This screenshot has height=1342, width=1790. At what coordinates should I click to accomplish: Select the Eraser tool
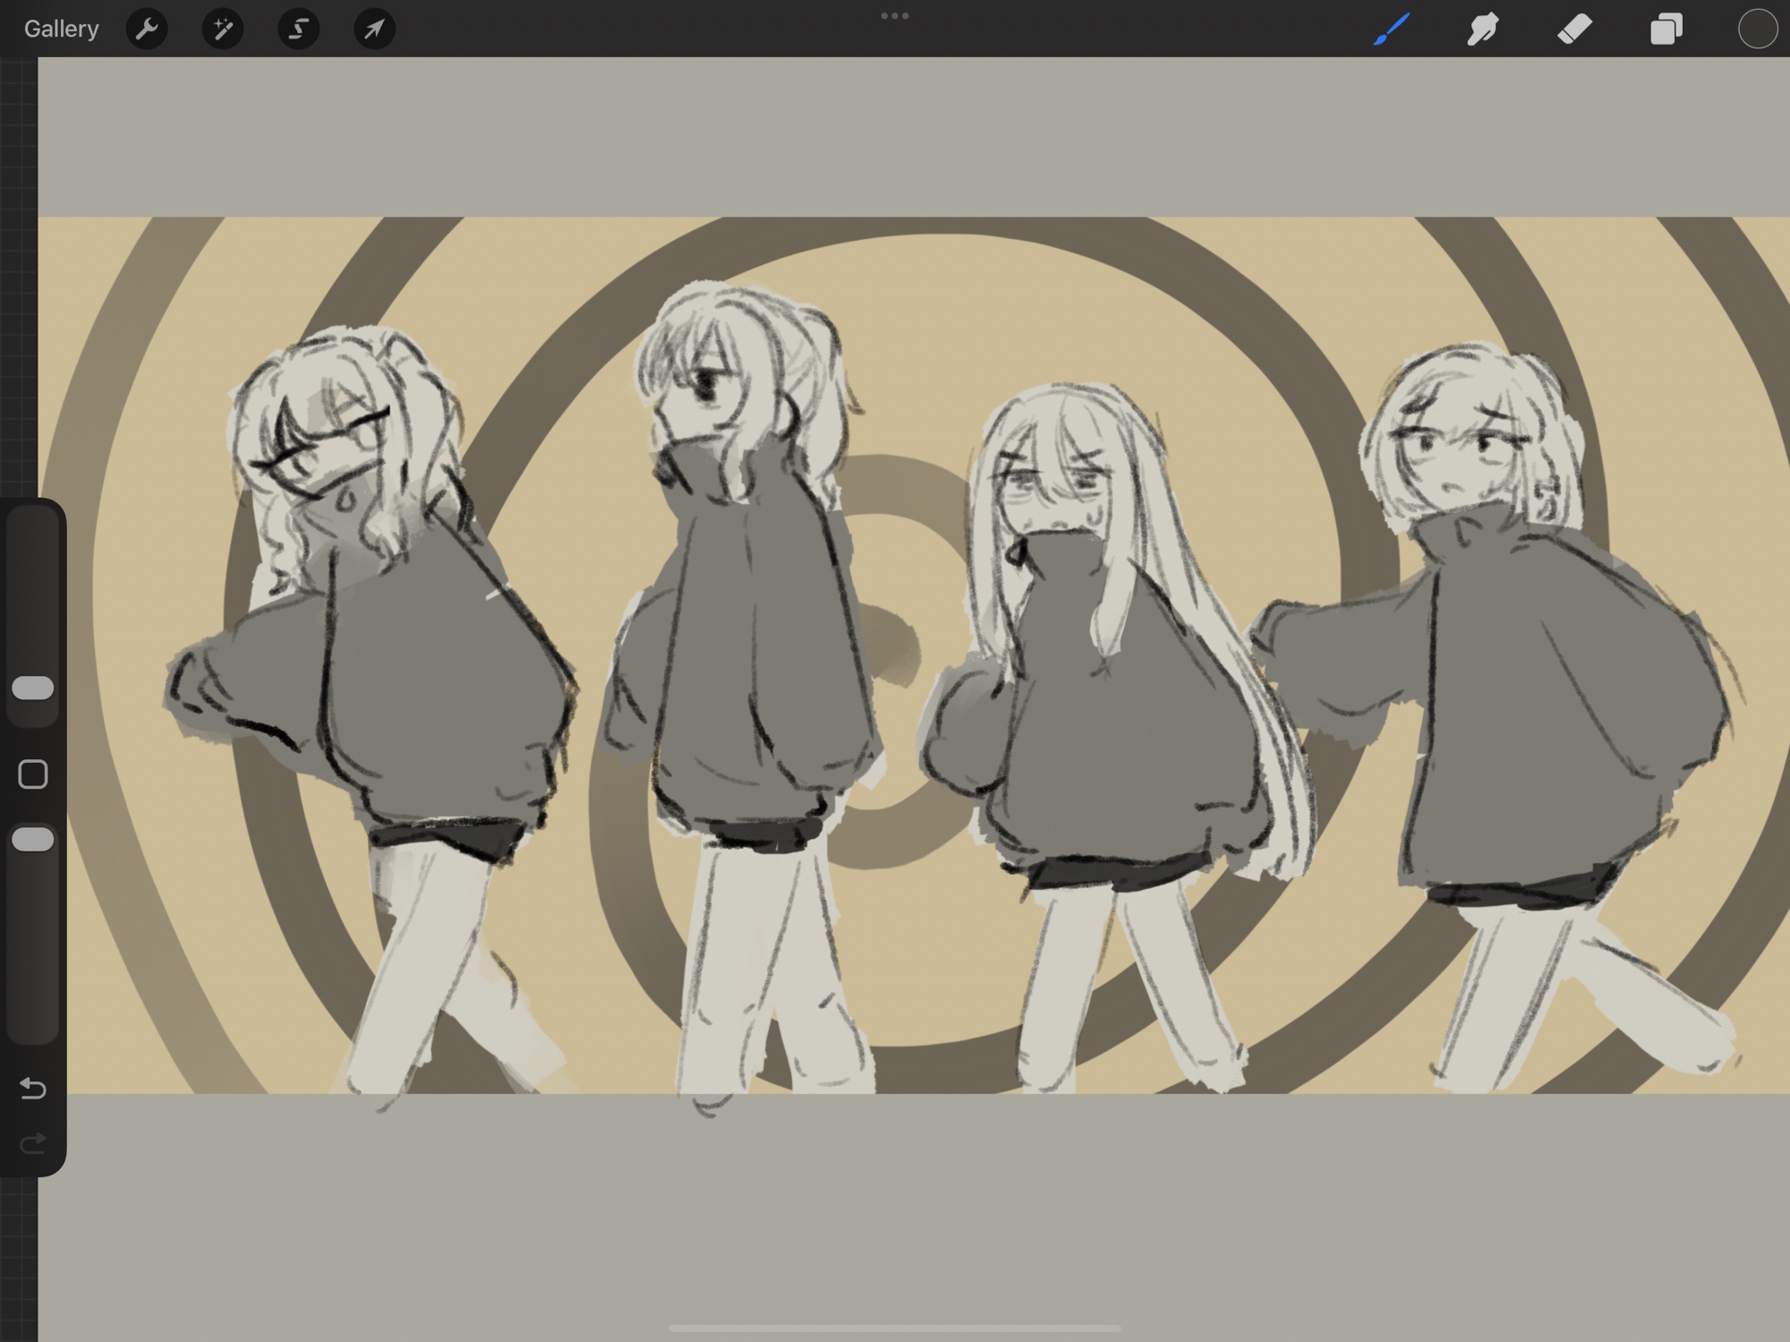(x=1574, y=29)
